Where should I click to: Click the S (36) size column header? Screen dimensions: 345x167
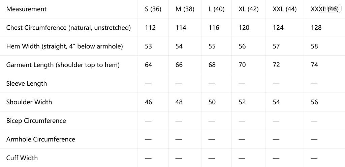point(153,9)
